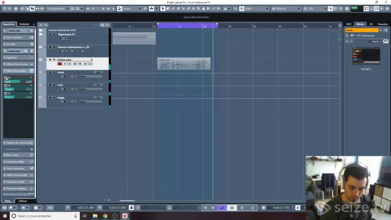Switch to the Vumètre tab
Screen dimensions: 391x220
tap(383, 24)
